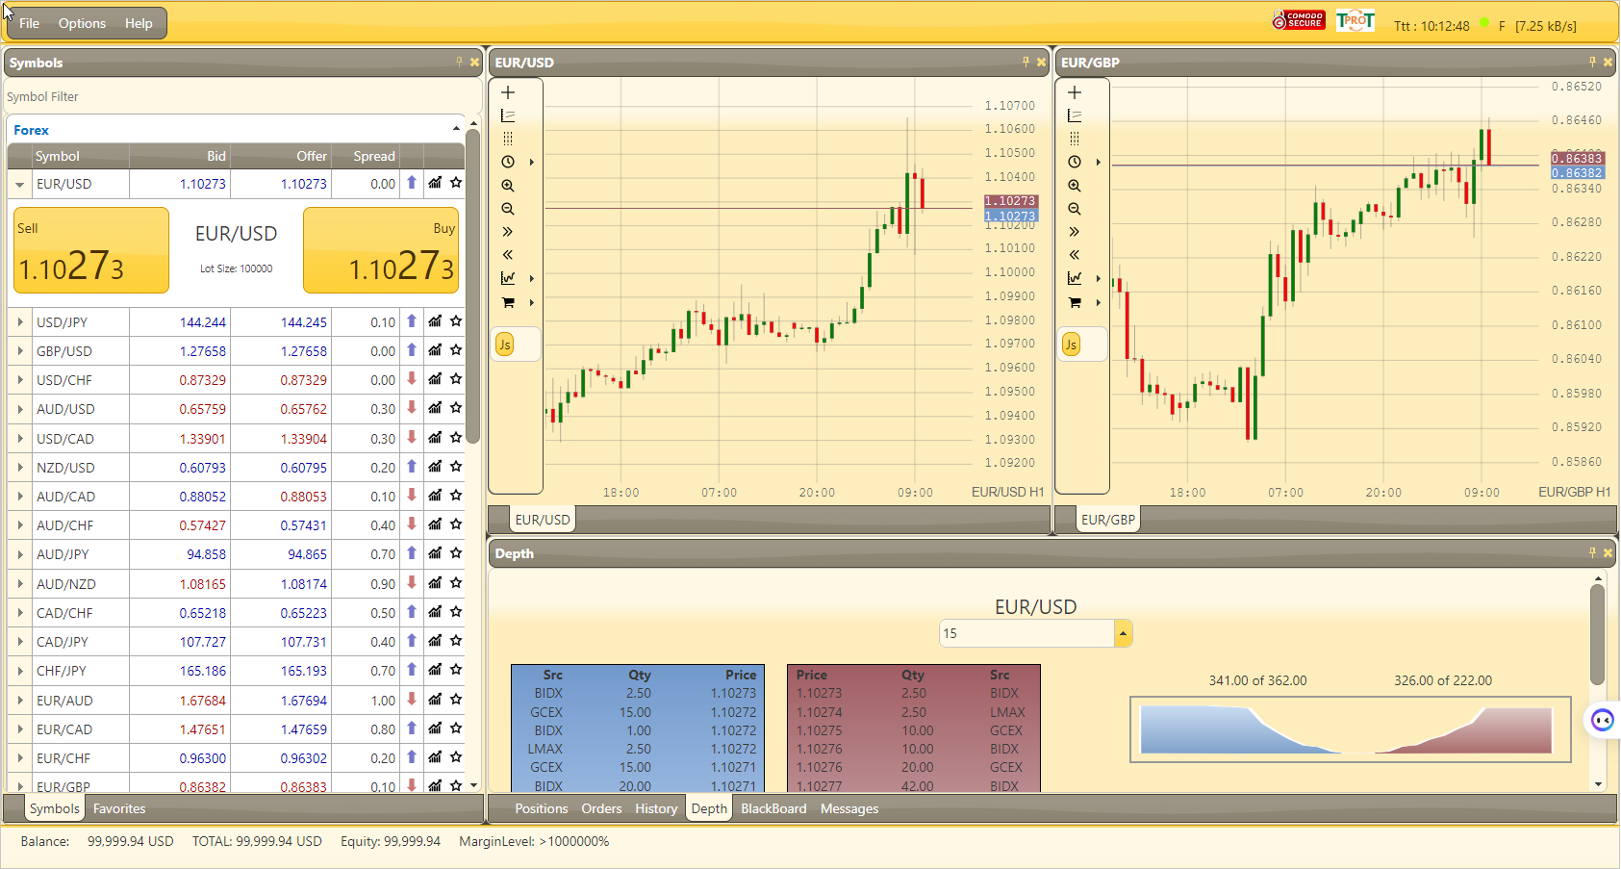Toggle favorite star for USD/JPY
This screenshot has height=869, width=1621.
(x=456, y=321)
